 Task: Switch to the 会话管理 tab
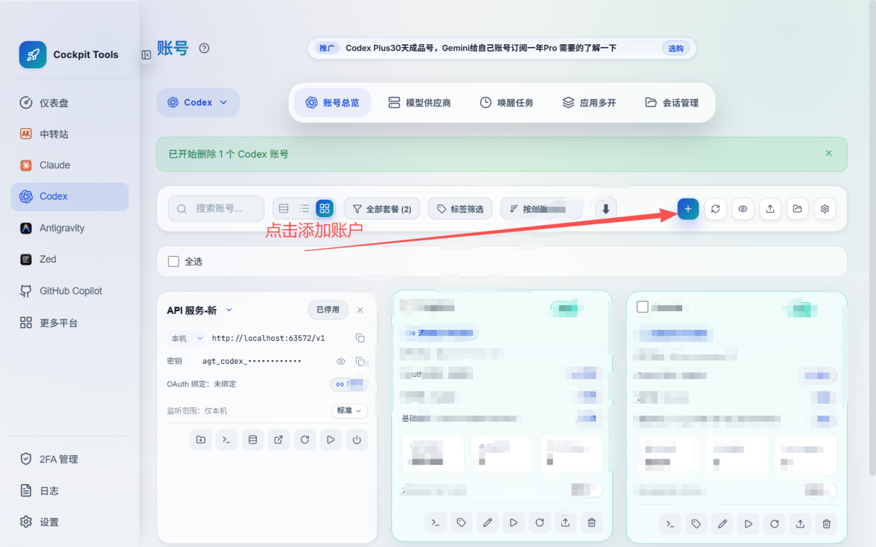pos(672,102)
